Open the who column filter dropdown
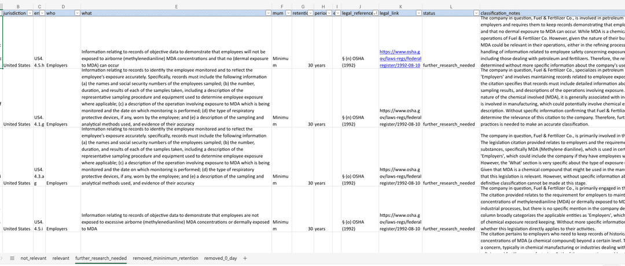Image resolution: width=625 pixels, height=266 pixels. 76,13
